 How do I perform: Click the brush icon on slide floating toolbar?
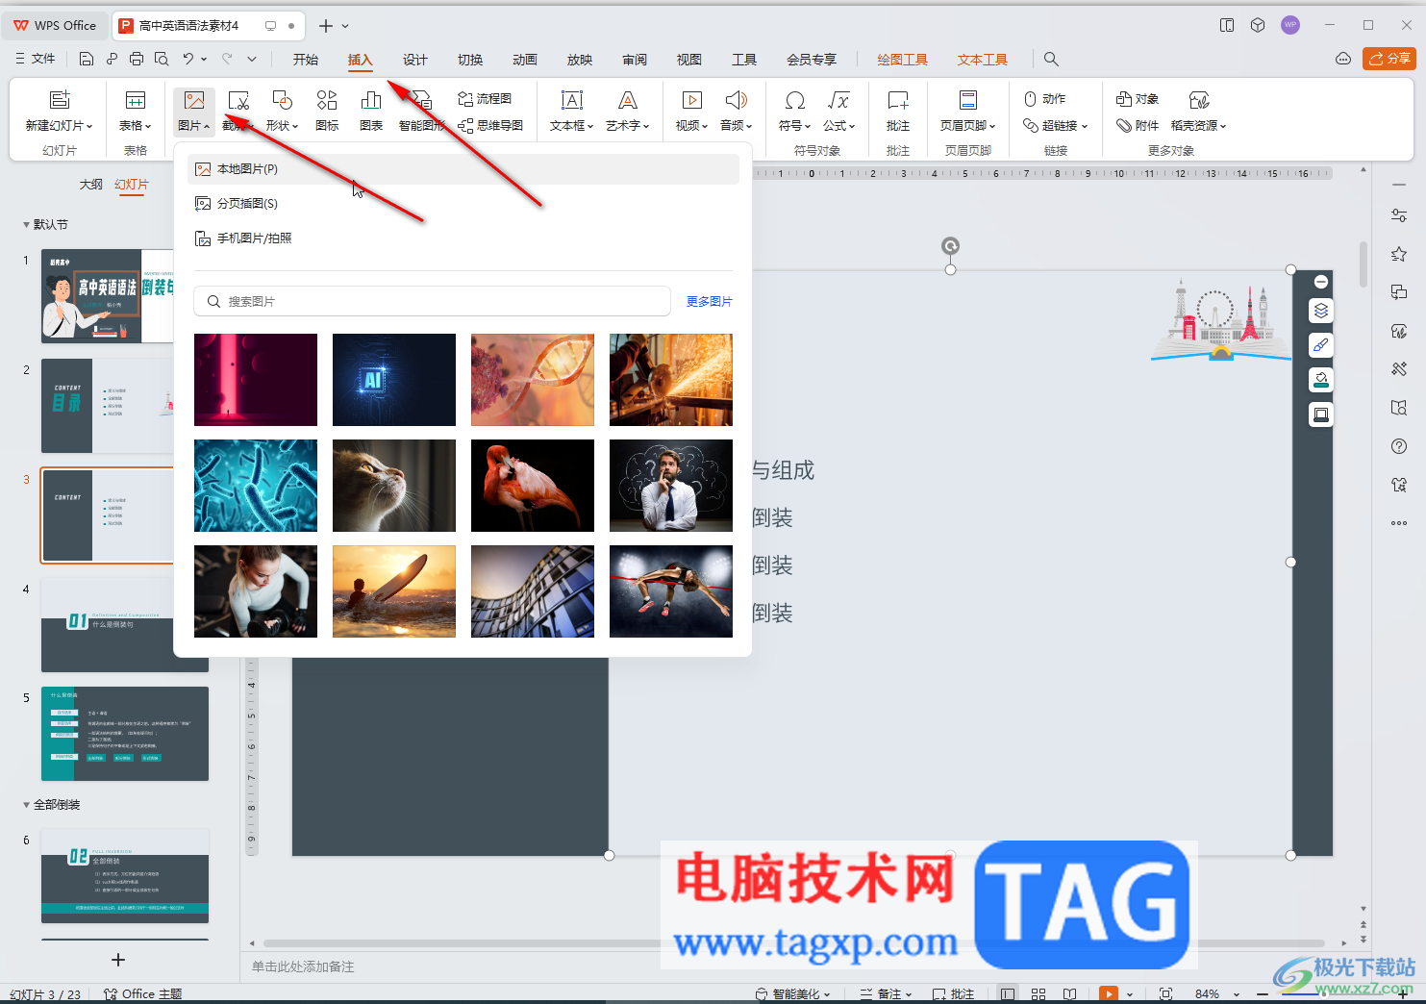coord(1321,345)
